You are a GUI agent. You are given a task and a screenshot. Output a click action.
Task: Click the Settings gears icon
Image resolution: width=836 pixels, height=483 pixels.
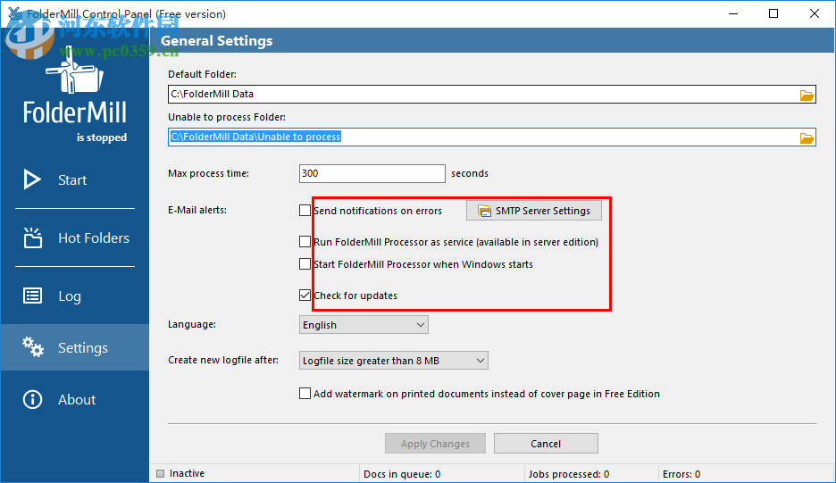point(33,347)
